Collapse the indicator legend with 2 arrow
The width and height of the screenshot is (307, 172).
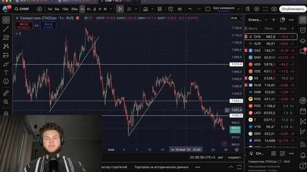pos(18,33)
